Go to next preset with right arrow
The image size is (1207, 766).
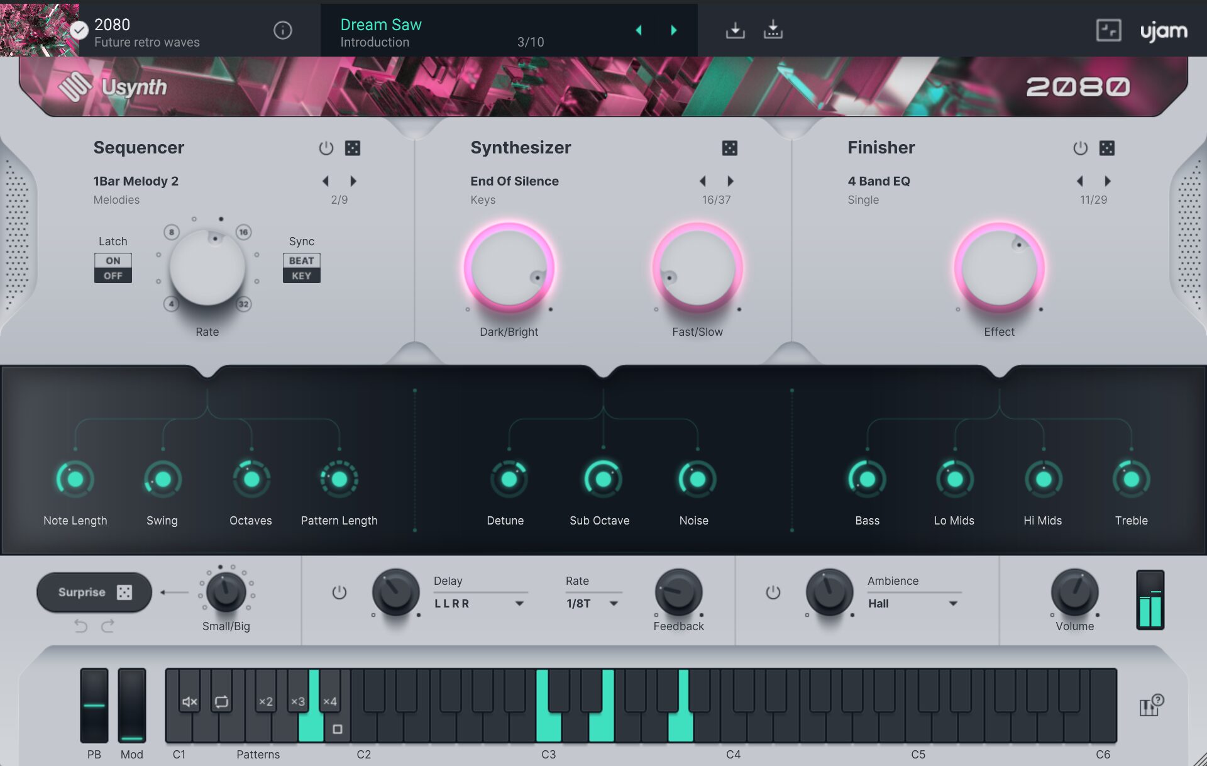(x=673, y=30)
